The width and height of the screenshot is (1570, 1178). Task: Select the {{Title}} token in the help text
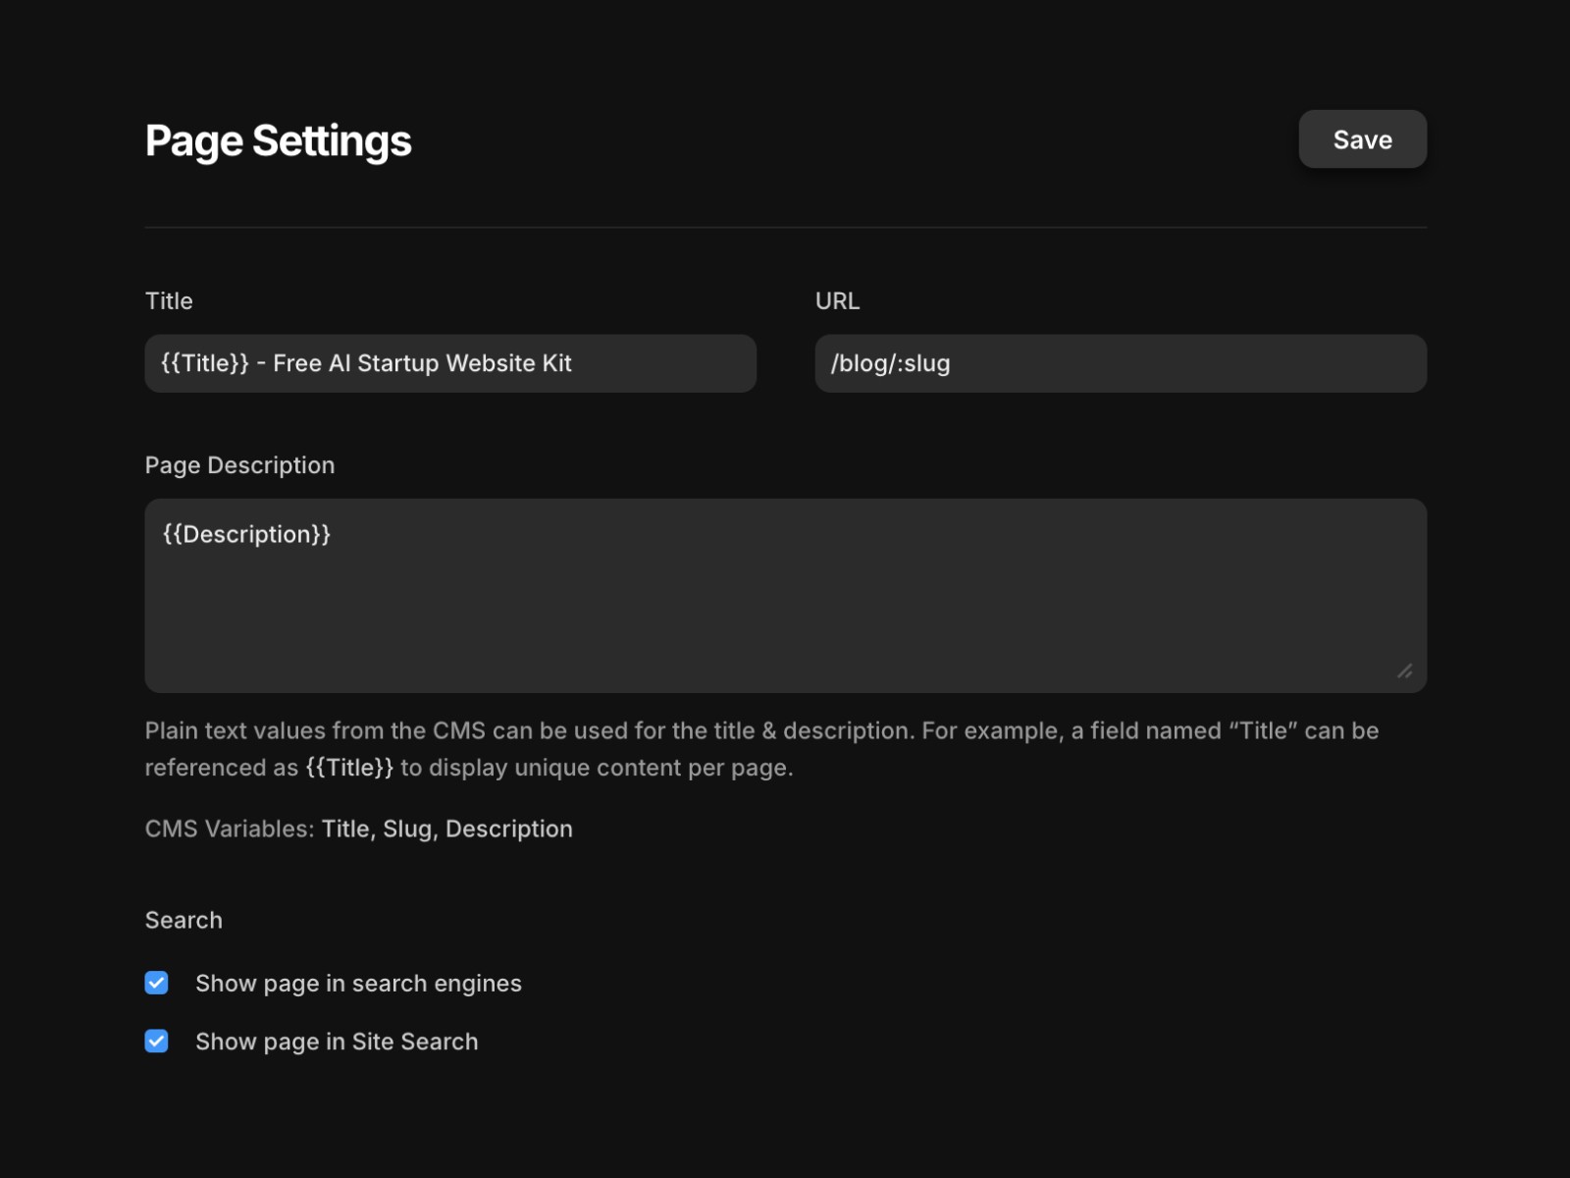(x=348, y=768)
